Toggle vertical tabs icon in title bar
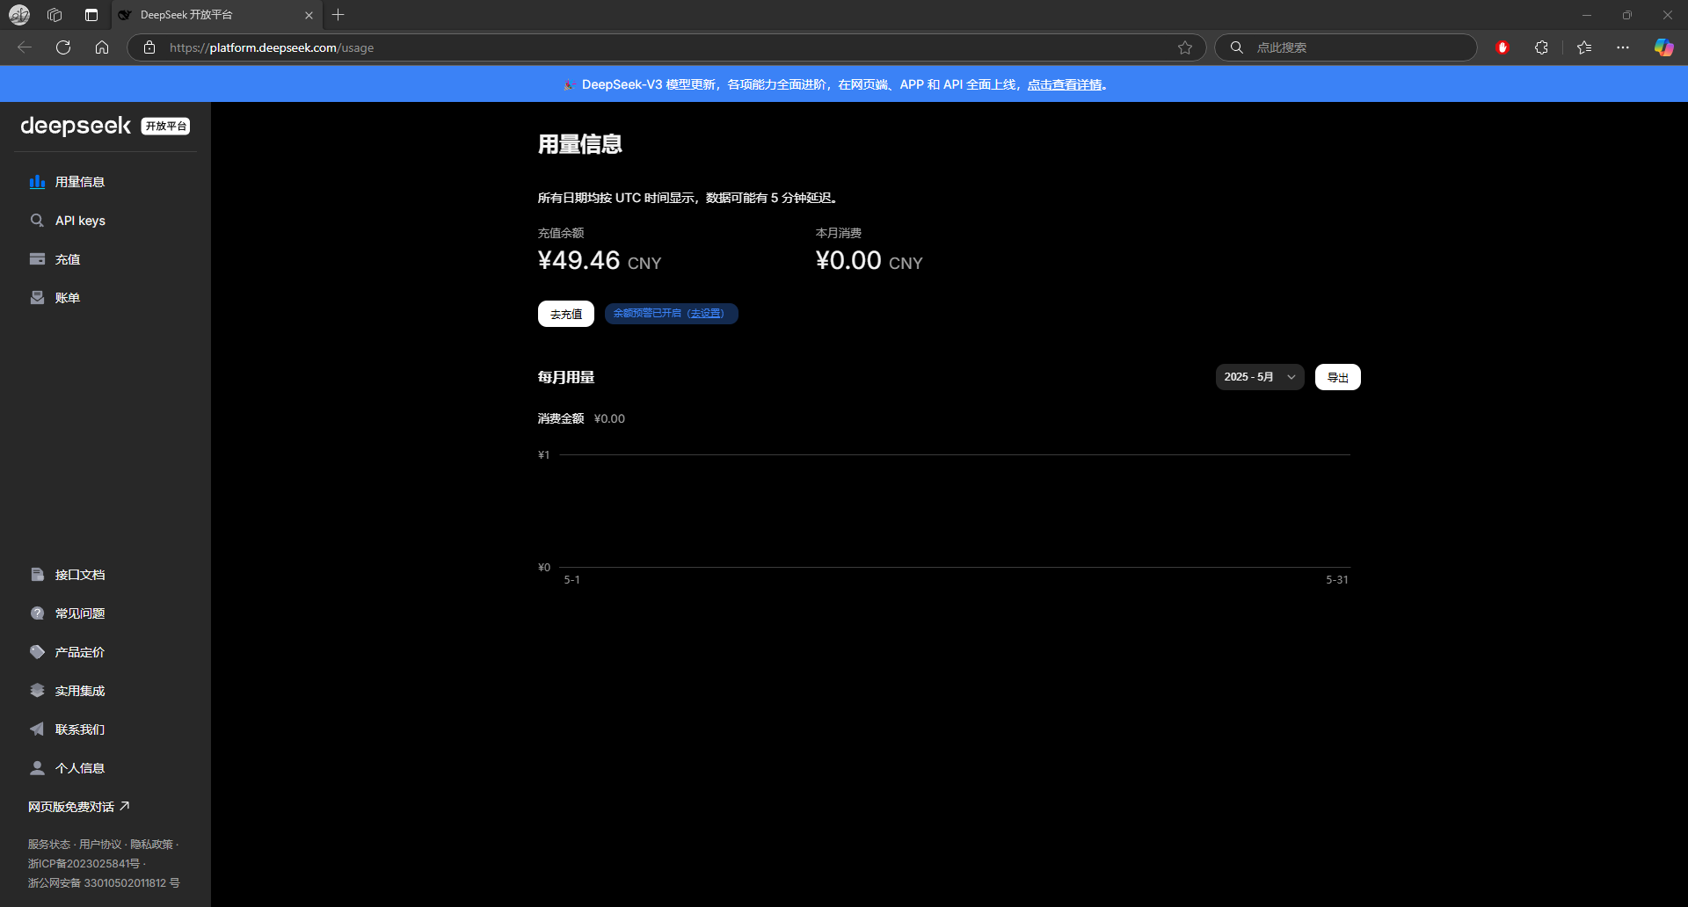Screen dimensions: 1688x907 tap(91, 15)
